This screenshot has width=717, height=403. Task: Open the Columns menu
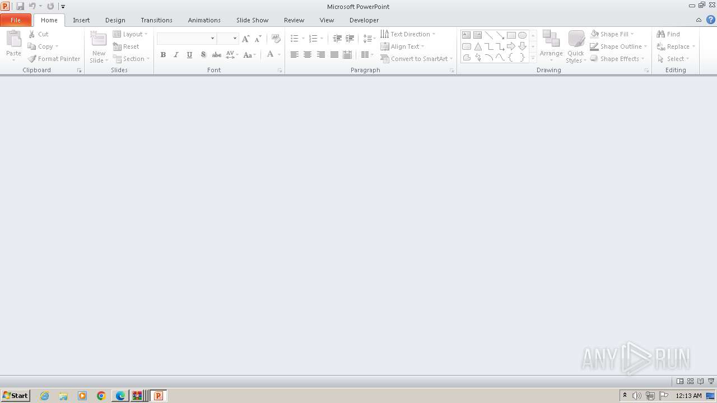[x=367, y=55]
